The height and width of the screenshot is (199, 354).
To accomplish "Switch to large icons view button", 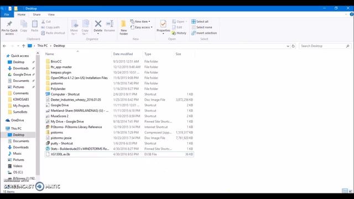I will (x=351, y=191).
